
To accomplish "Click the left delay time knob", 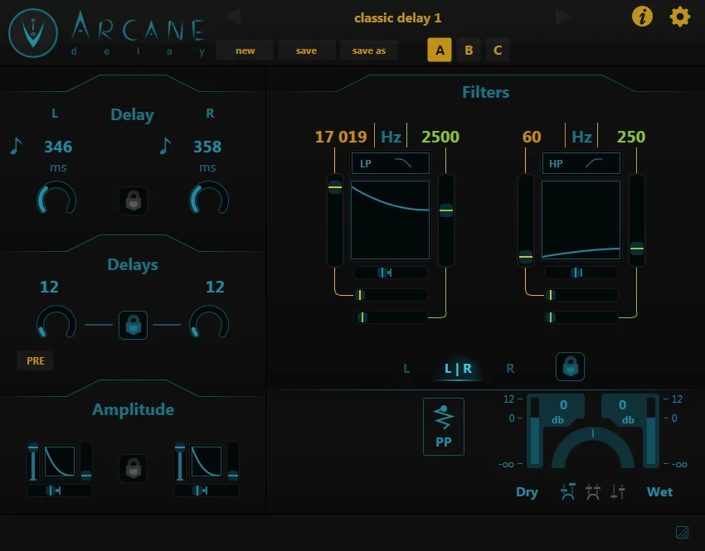I will tap(56, 199).
